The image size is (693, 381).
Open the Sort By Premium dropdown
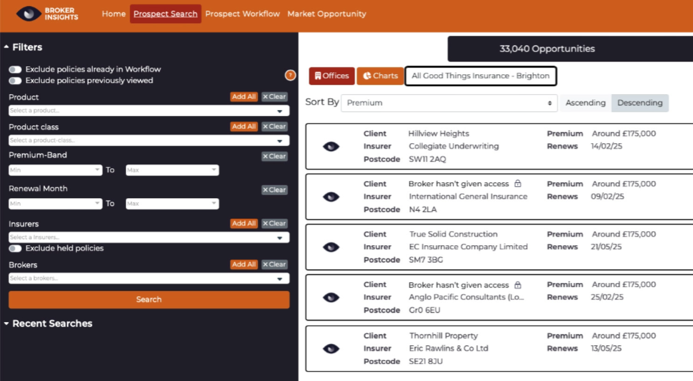point(448,103)
